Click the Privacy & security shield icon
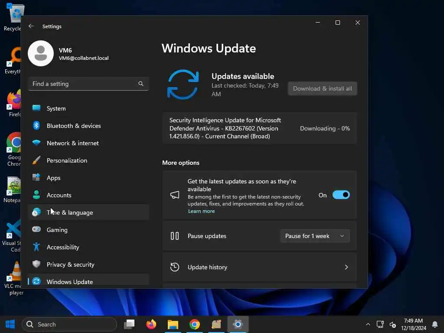444x333 pixels. (x=36, y=264)
